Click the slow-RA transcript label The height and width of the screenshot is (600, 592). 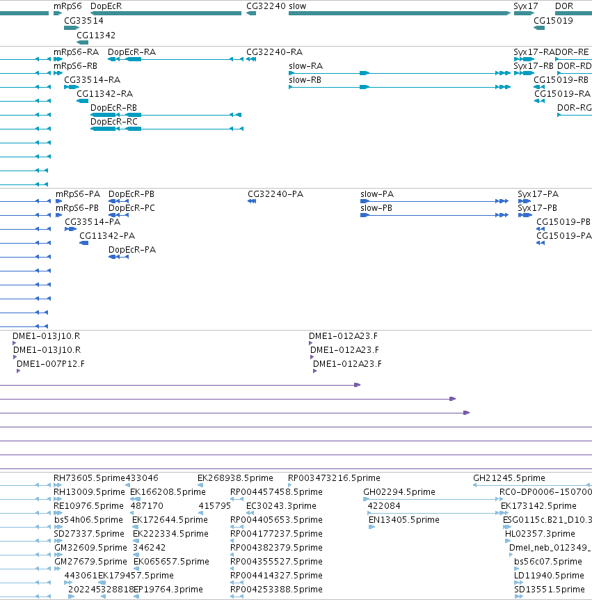pyautogui.click(x=306, y=66)
